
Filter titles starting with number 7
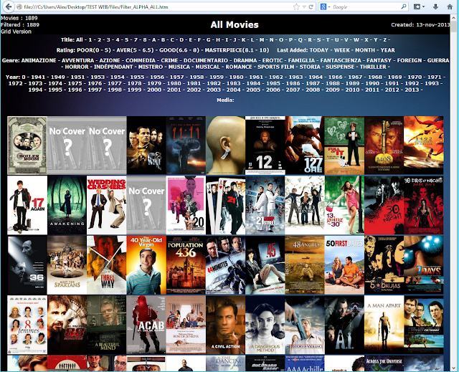[136, 39]
